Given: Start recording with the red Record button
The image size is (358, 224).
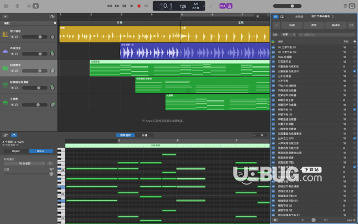Looking at the screenshot, I should click(139, 6).
